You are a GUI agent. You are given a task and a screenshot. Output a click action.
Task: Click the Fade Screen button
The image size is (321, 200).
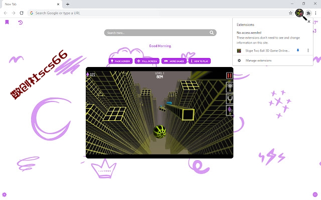tap(120, 61)
